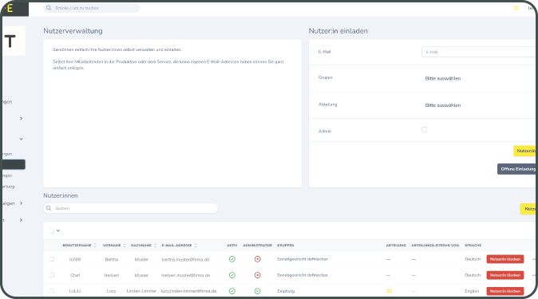
Task: Click the email herbert.muster@firma.de
Action: coord(186,275)
